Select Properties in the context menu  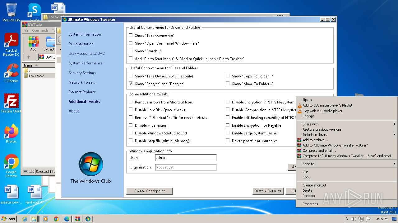pos(346,204)
